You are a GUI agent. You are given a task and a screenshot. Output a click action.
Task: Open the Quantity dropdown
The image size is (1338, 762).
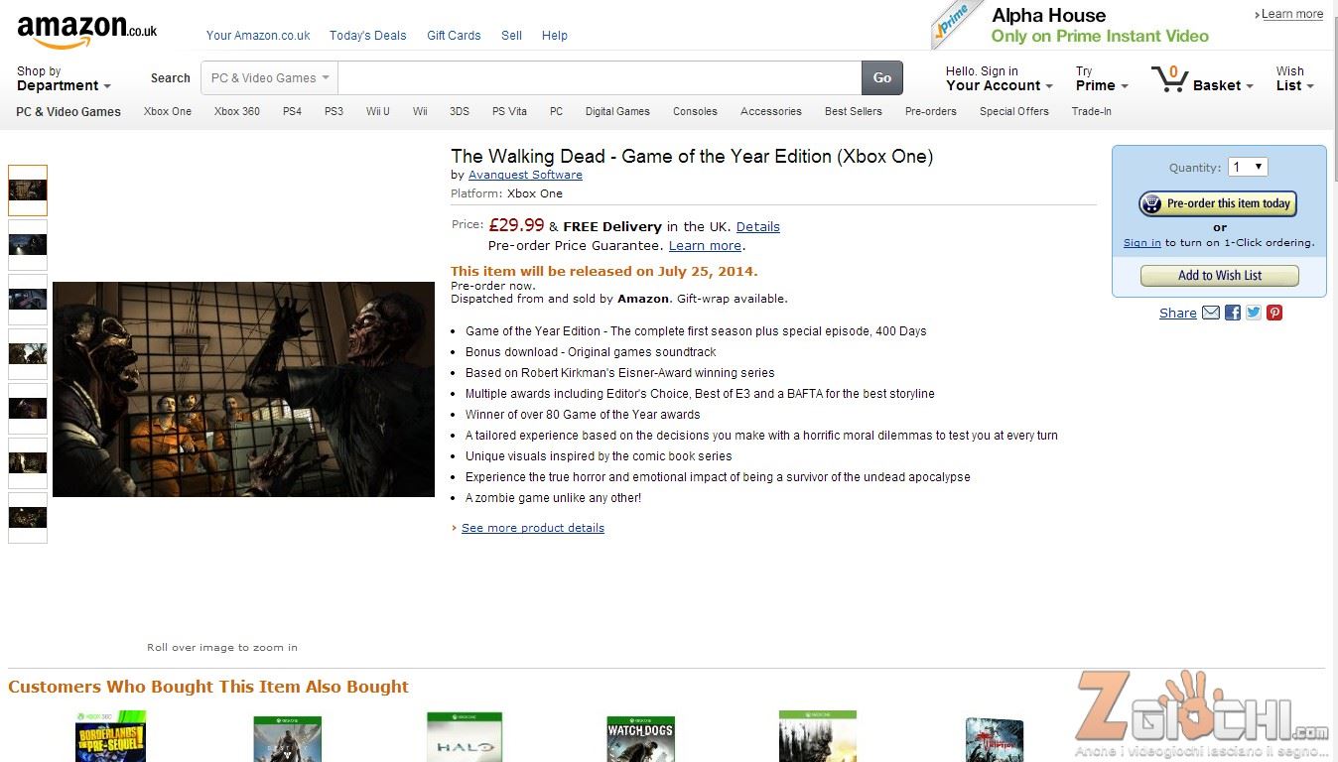coord(1248,167)
